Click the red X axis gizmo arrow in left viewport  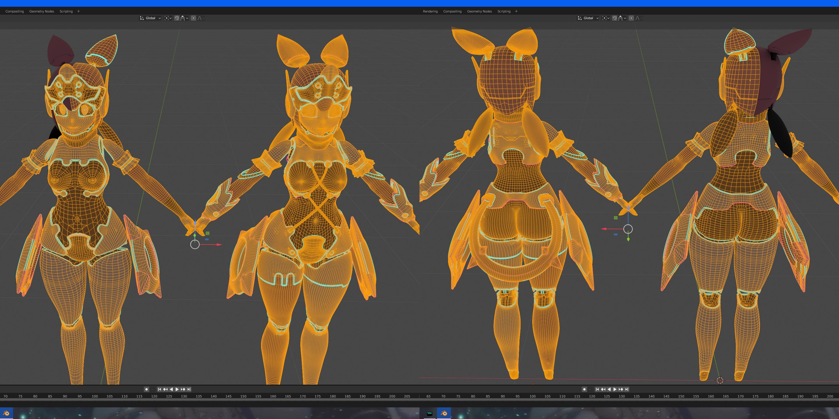pos(219,245)
